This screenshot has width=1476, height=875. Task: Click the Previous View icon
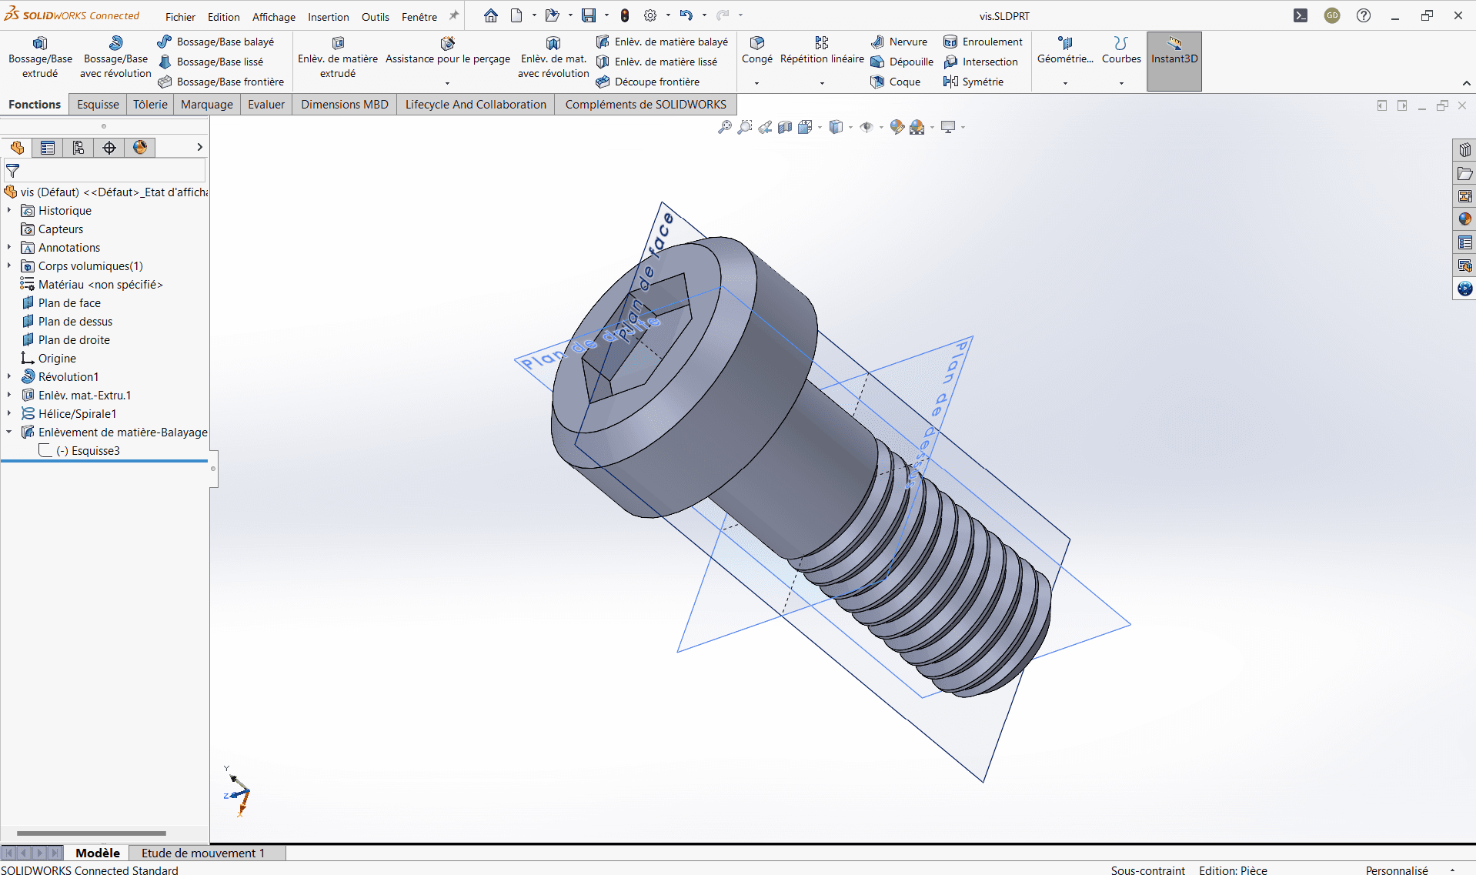pyautogui.click(x=765, y=127)
